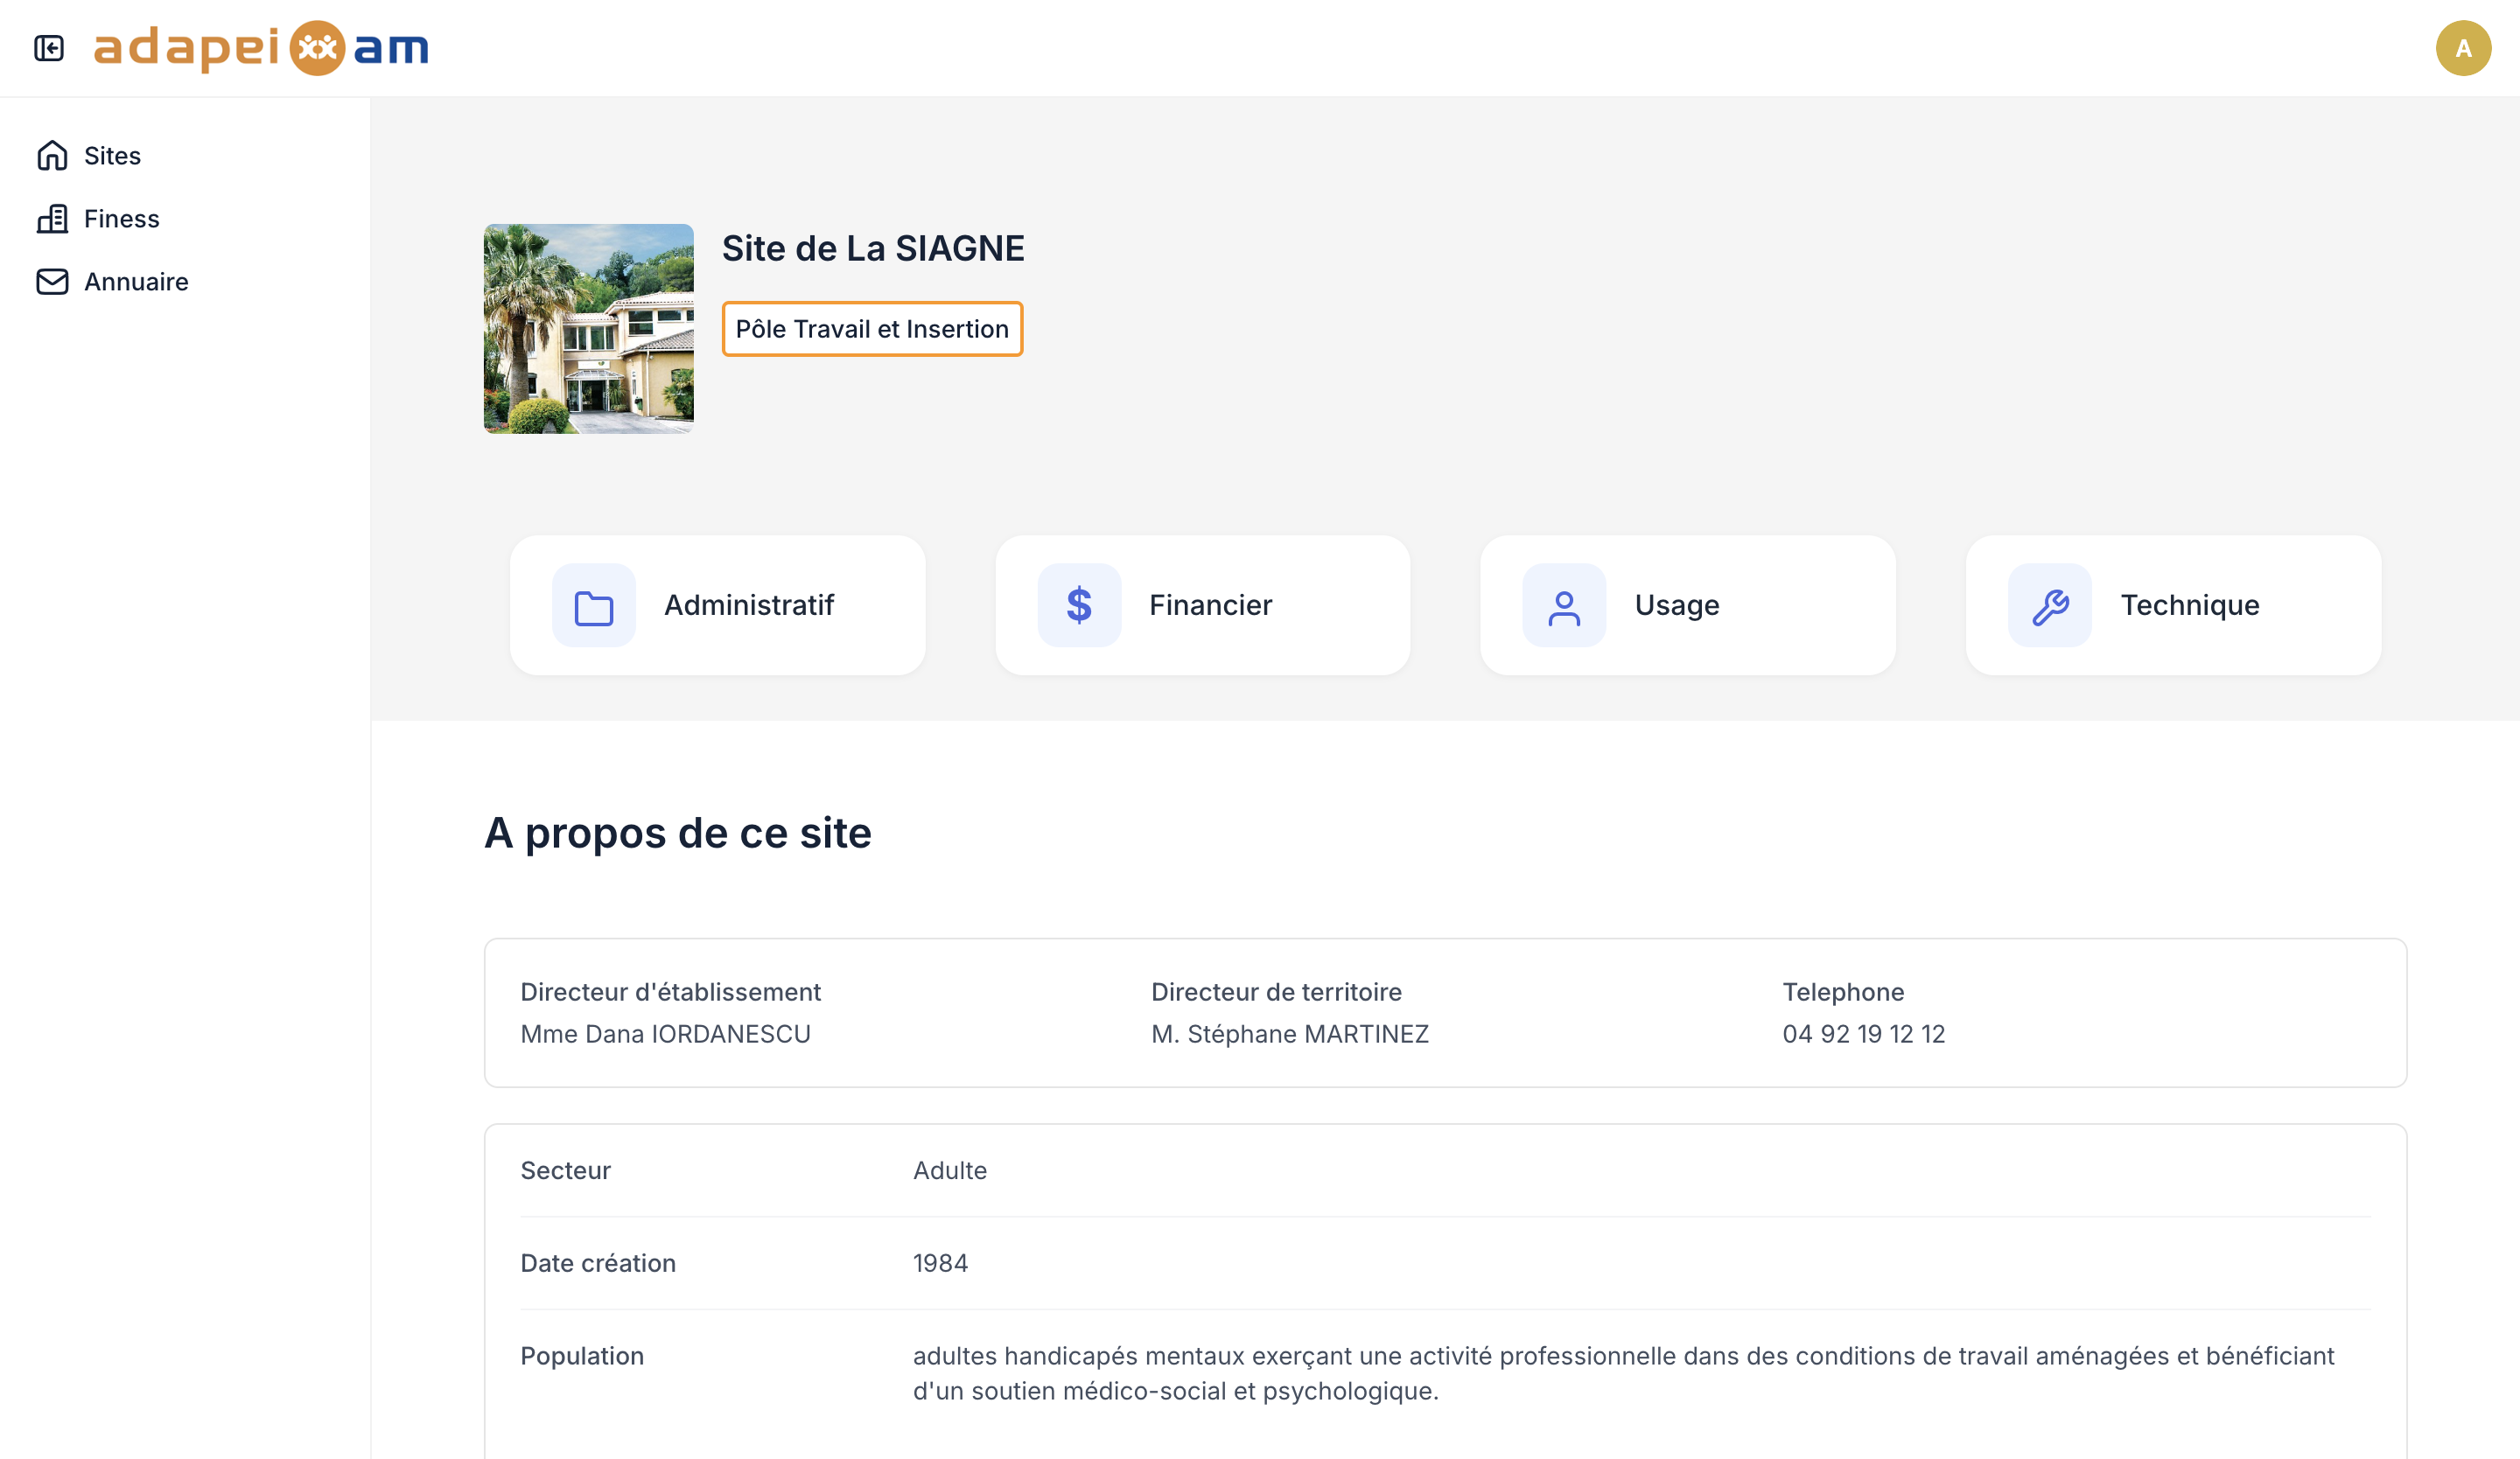Open the user avatar marked A
Viewport: 2520px width, 1459px height.
[x=2462, y=47]
